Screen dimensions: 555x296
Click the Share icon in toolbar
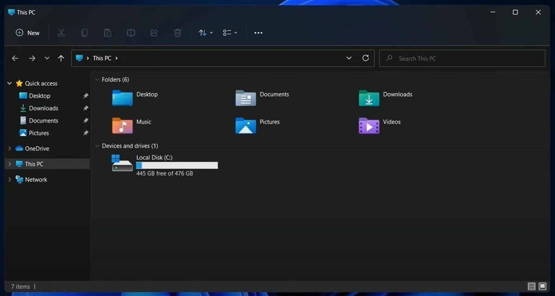point(154,33)
